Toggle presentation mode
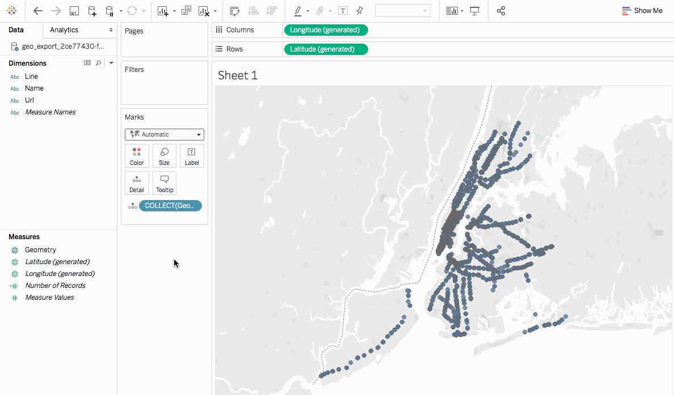Screen dimensions: 674x395 click(x=474, y=11)
